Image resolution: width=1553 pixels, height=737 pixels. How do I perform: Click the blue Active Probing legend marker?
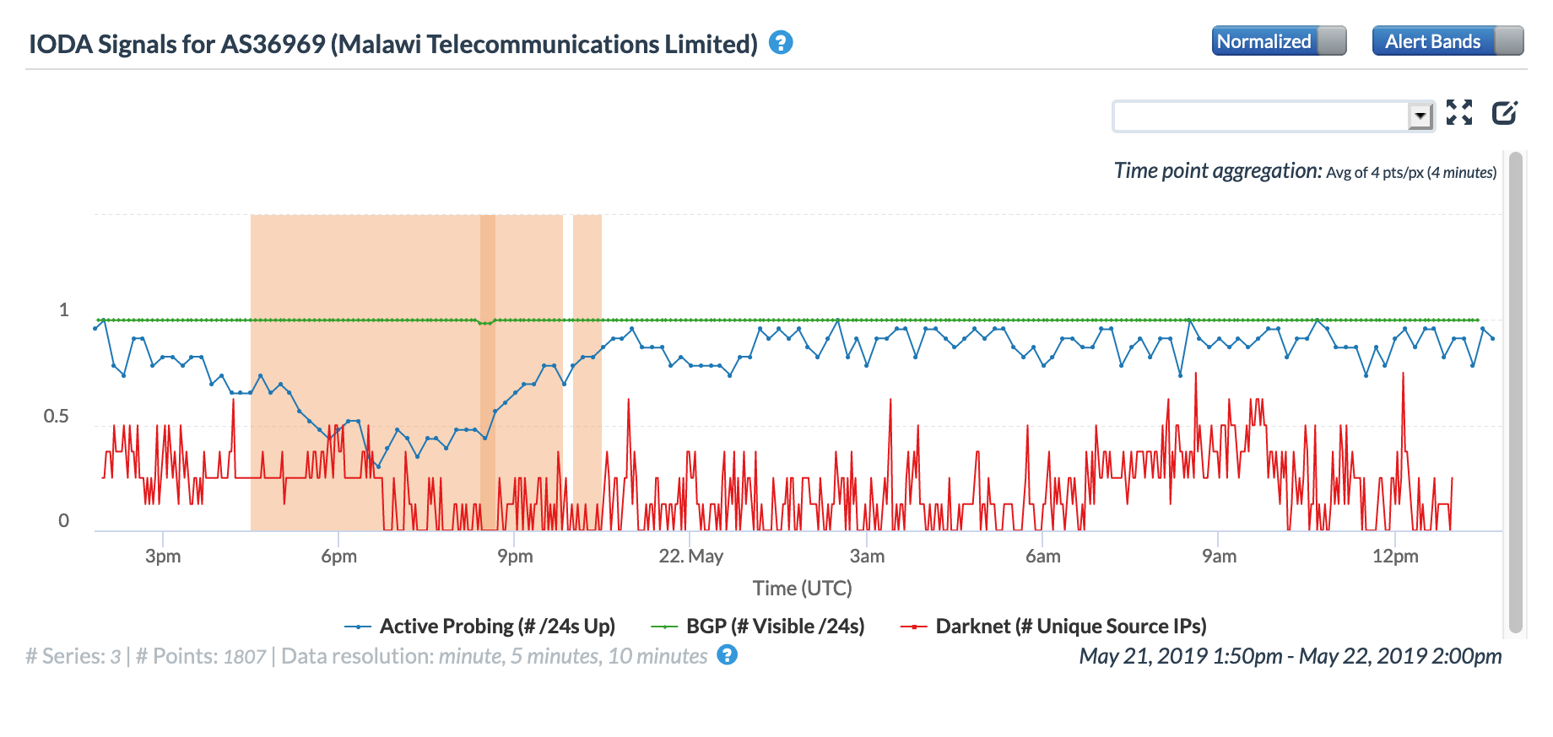point(358,627)
